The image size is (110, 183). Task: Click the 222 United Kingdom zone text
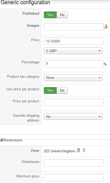point(59,151)
